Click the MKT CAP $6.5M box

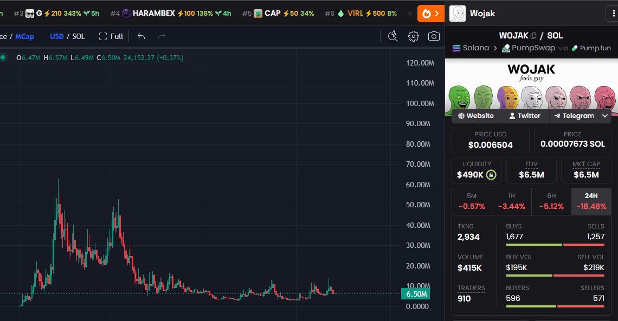tap(586, 171)
